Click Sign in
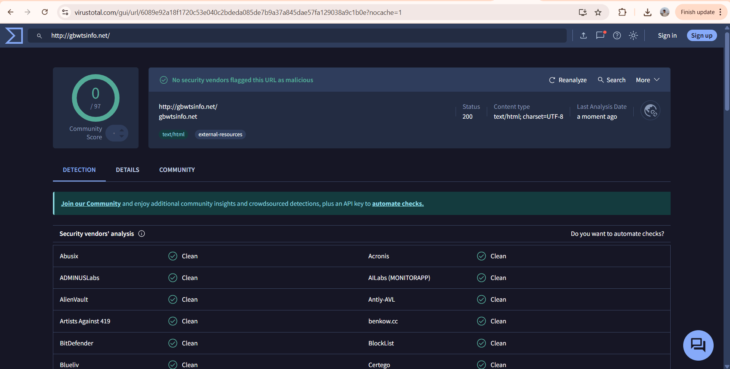 point(667,35)
